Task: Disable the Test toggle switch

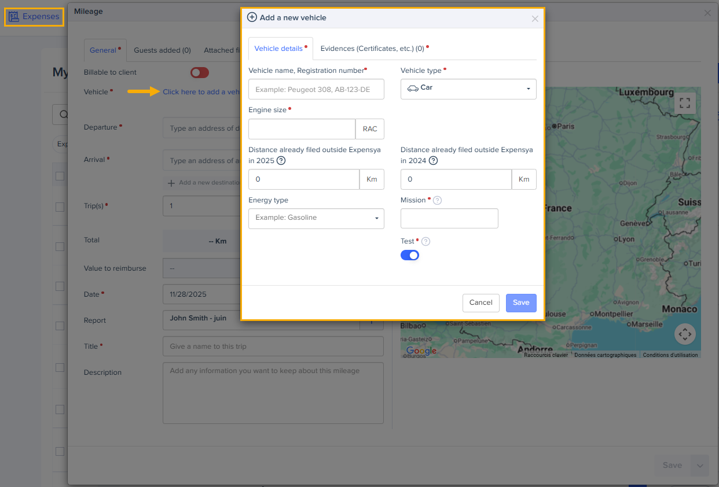Action: (x=410, y=255)
